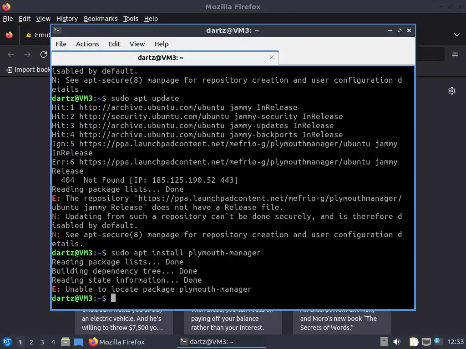Click 'Building dependency tree... Done' line
466x349 pixels.
tap(125, 271)
